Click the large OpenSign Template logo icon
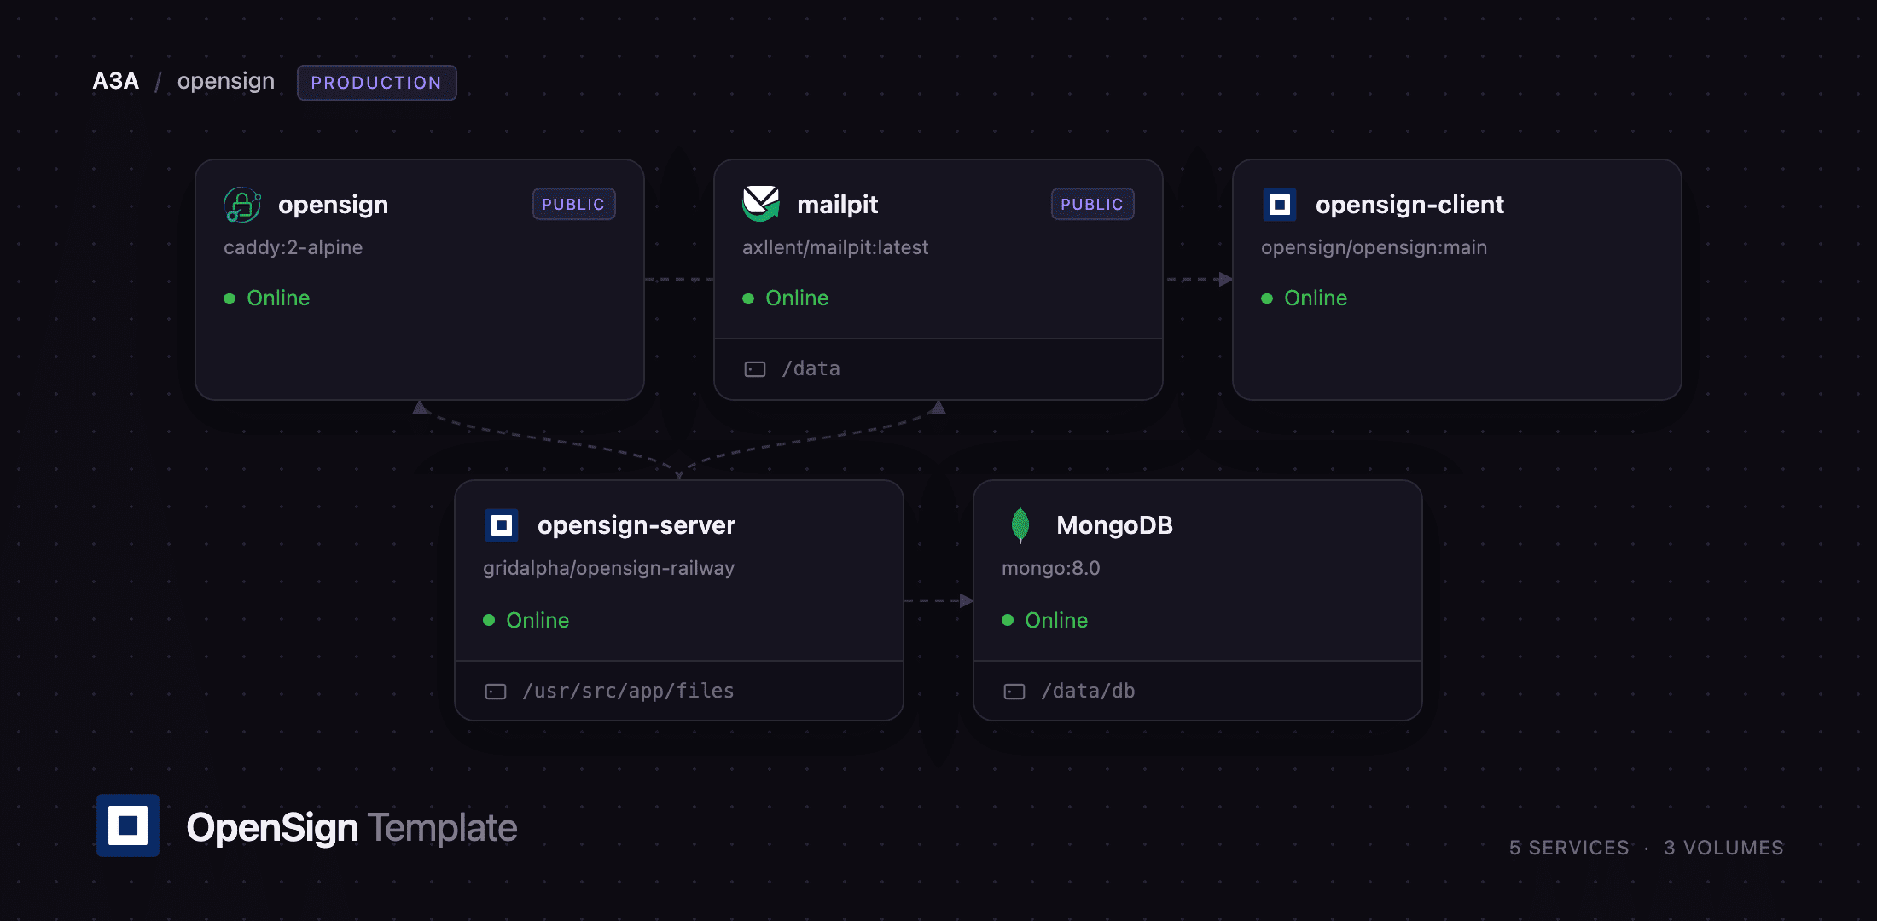Image resolution: width=1877 pixels, height=921 pixels. point(128,825)
